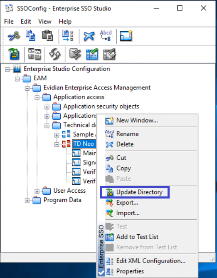Select Add to Test List menu entry
217x278 pixels.
[x=151, y=237]
